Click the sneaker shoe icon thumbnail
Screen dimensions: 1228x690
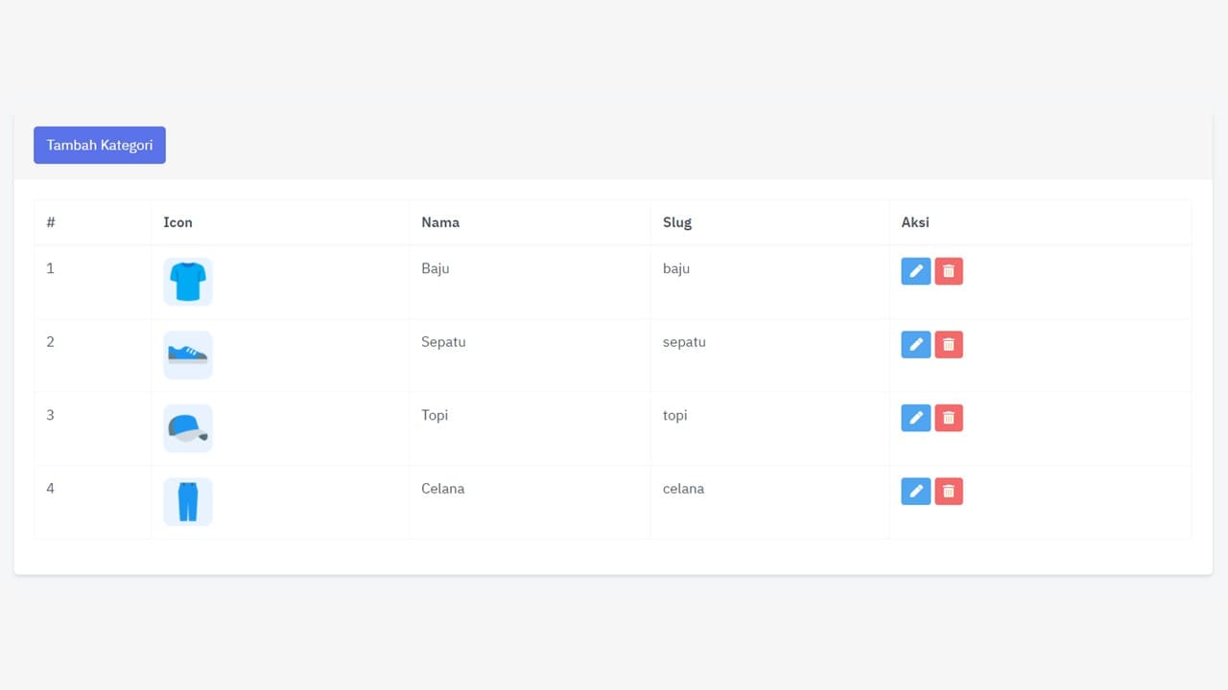coord(188,356)
